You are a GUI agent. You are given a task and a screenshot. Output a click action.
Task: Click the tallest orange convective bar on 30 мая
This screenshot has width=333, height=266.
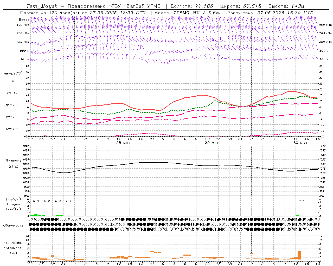coord(299,255)
